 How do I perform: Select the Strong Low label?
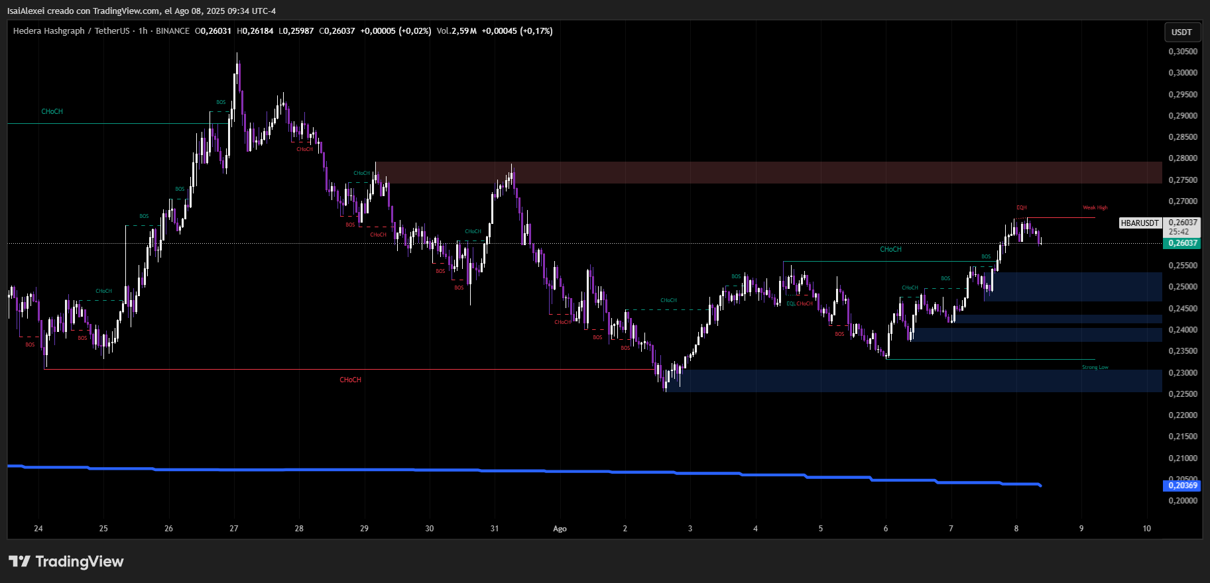click(x=1095, y=367)
